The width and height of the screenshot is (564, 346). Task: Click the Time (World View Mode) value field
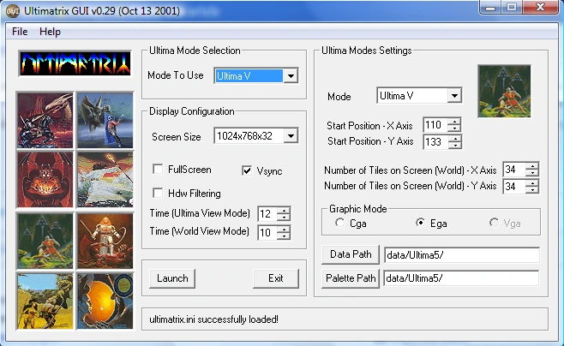[267, 232]
